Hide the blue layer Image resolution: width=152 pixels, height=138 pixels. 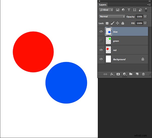point(101,31)
